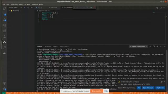Image resolution: width=168 pixels, height=94 pixels.
Task: Open the Selection menu
Action: pyautogui.click(x=14, y=4)
